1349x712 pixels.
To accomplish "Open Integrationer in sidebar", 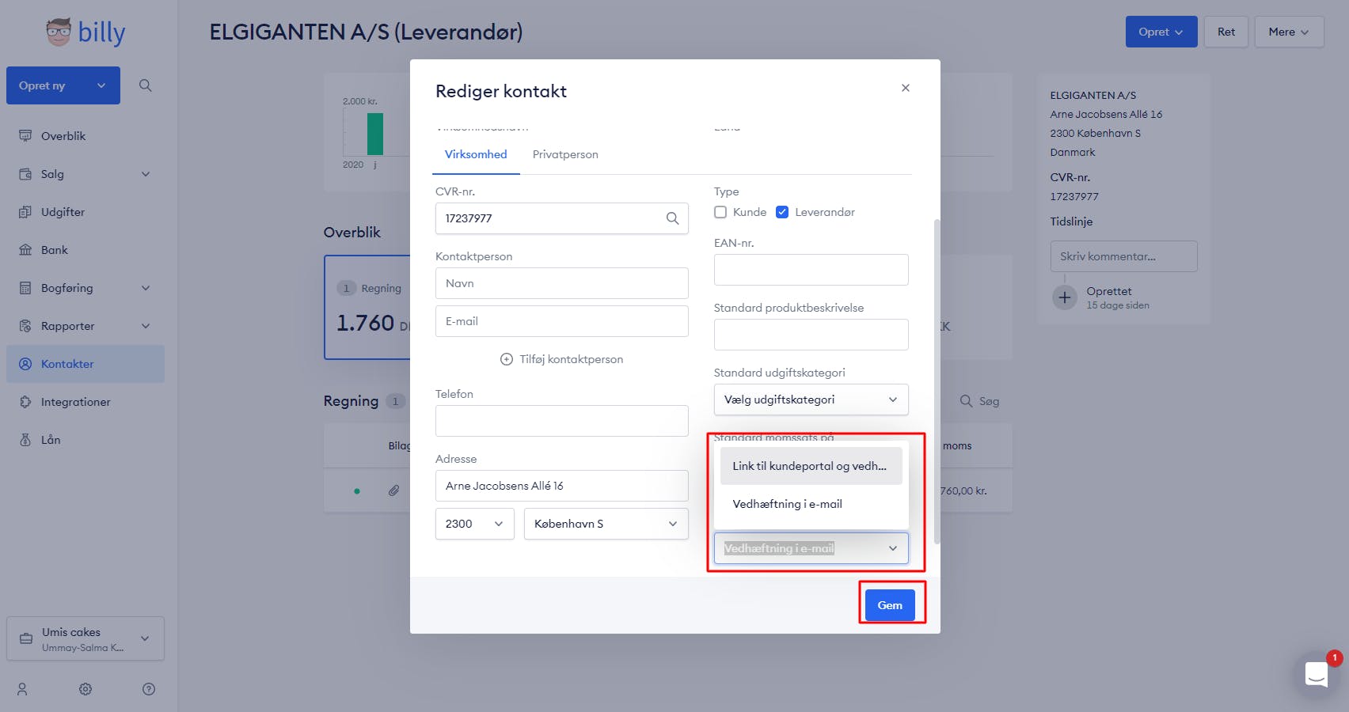I will [85, 402].
